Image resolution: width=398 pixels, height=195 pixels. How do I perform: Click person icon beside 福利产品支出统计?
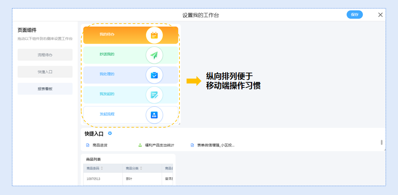point(140,145)
